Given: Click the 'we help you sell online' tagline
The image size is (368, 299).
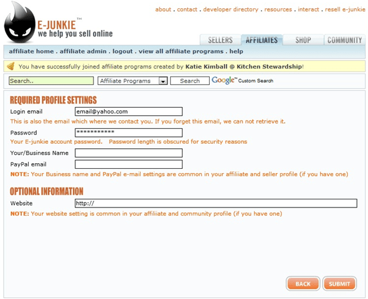Looking at the screenshot, I should [75, 34].
